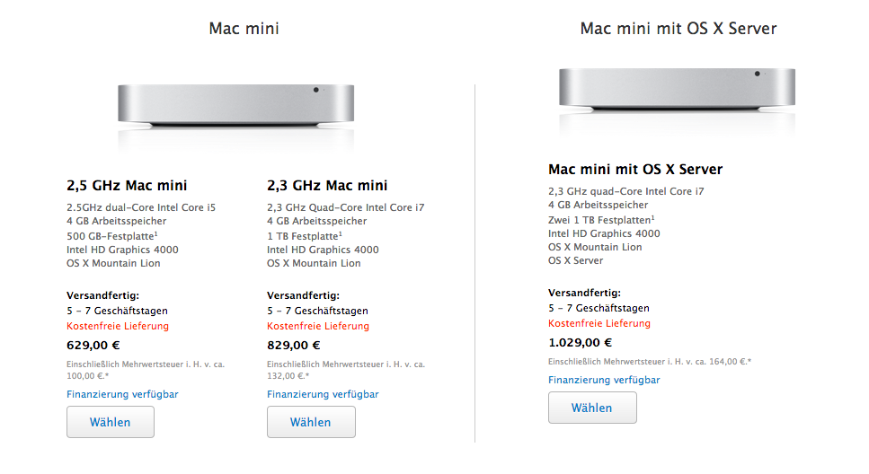Image resolution: width=869 pixels, height=474 pixels.
Task: Click Wählen for the 2,3 GHz Mac mini
Action: pyautogui.click(x=311, y=422)
